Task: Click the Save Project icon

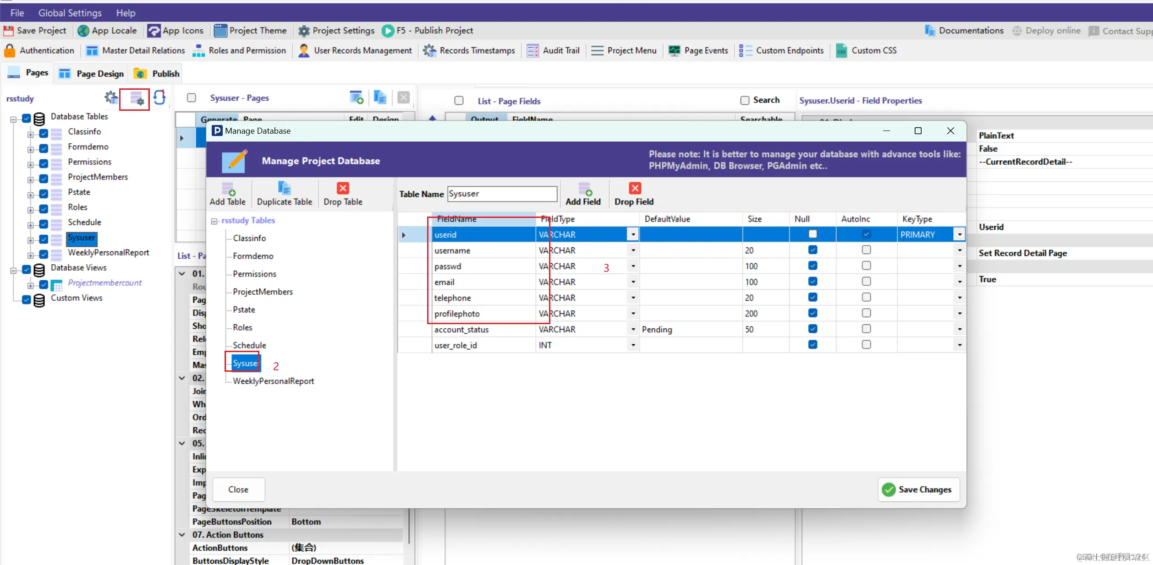Action: click(9, 31)
